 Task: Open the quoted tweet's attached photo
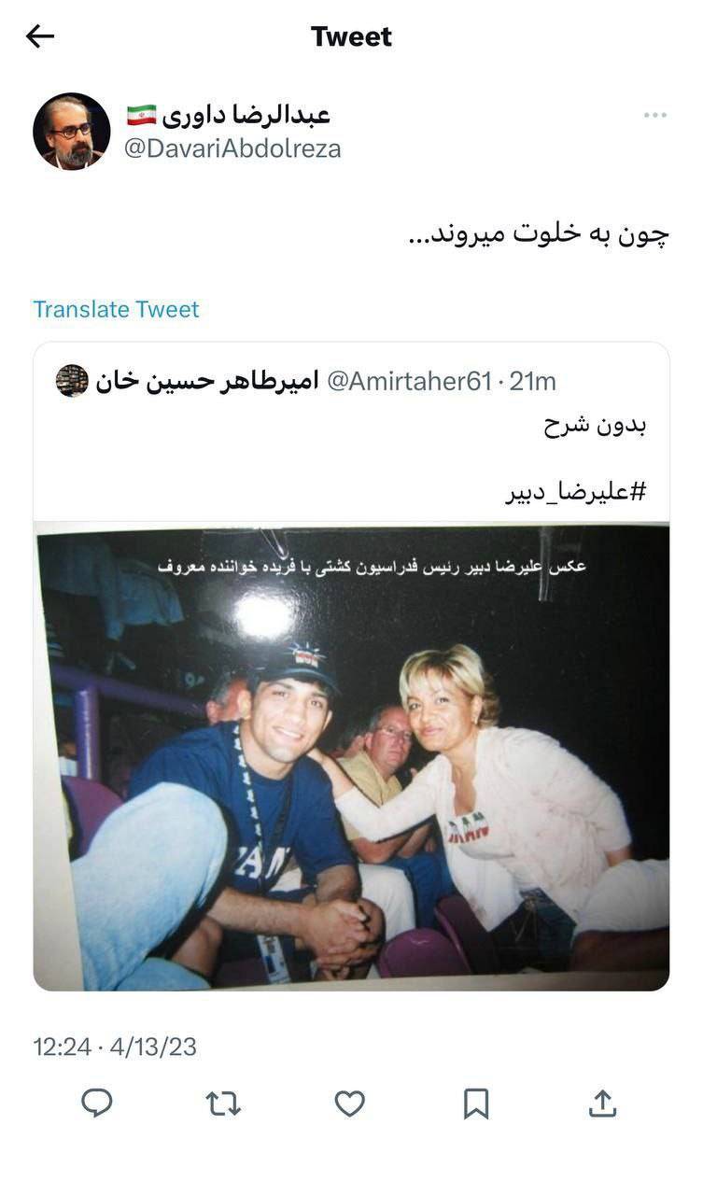351,756
